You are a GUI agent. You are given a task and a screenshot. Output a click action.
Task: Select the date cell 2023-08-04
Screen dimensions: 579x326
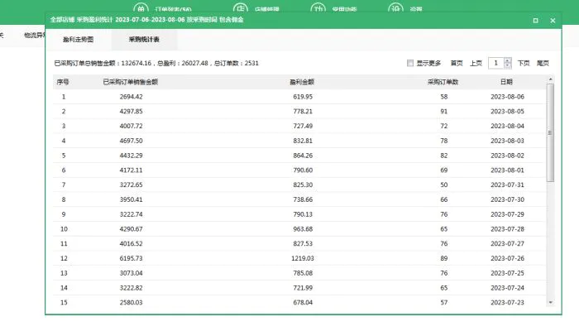click(507, 127)
